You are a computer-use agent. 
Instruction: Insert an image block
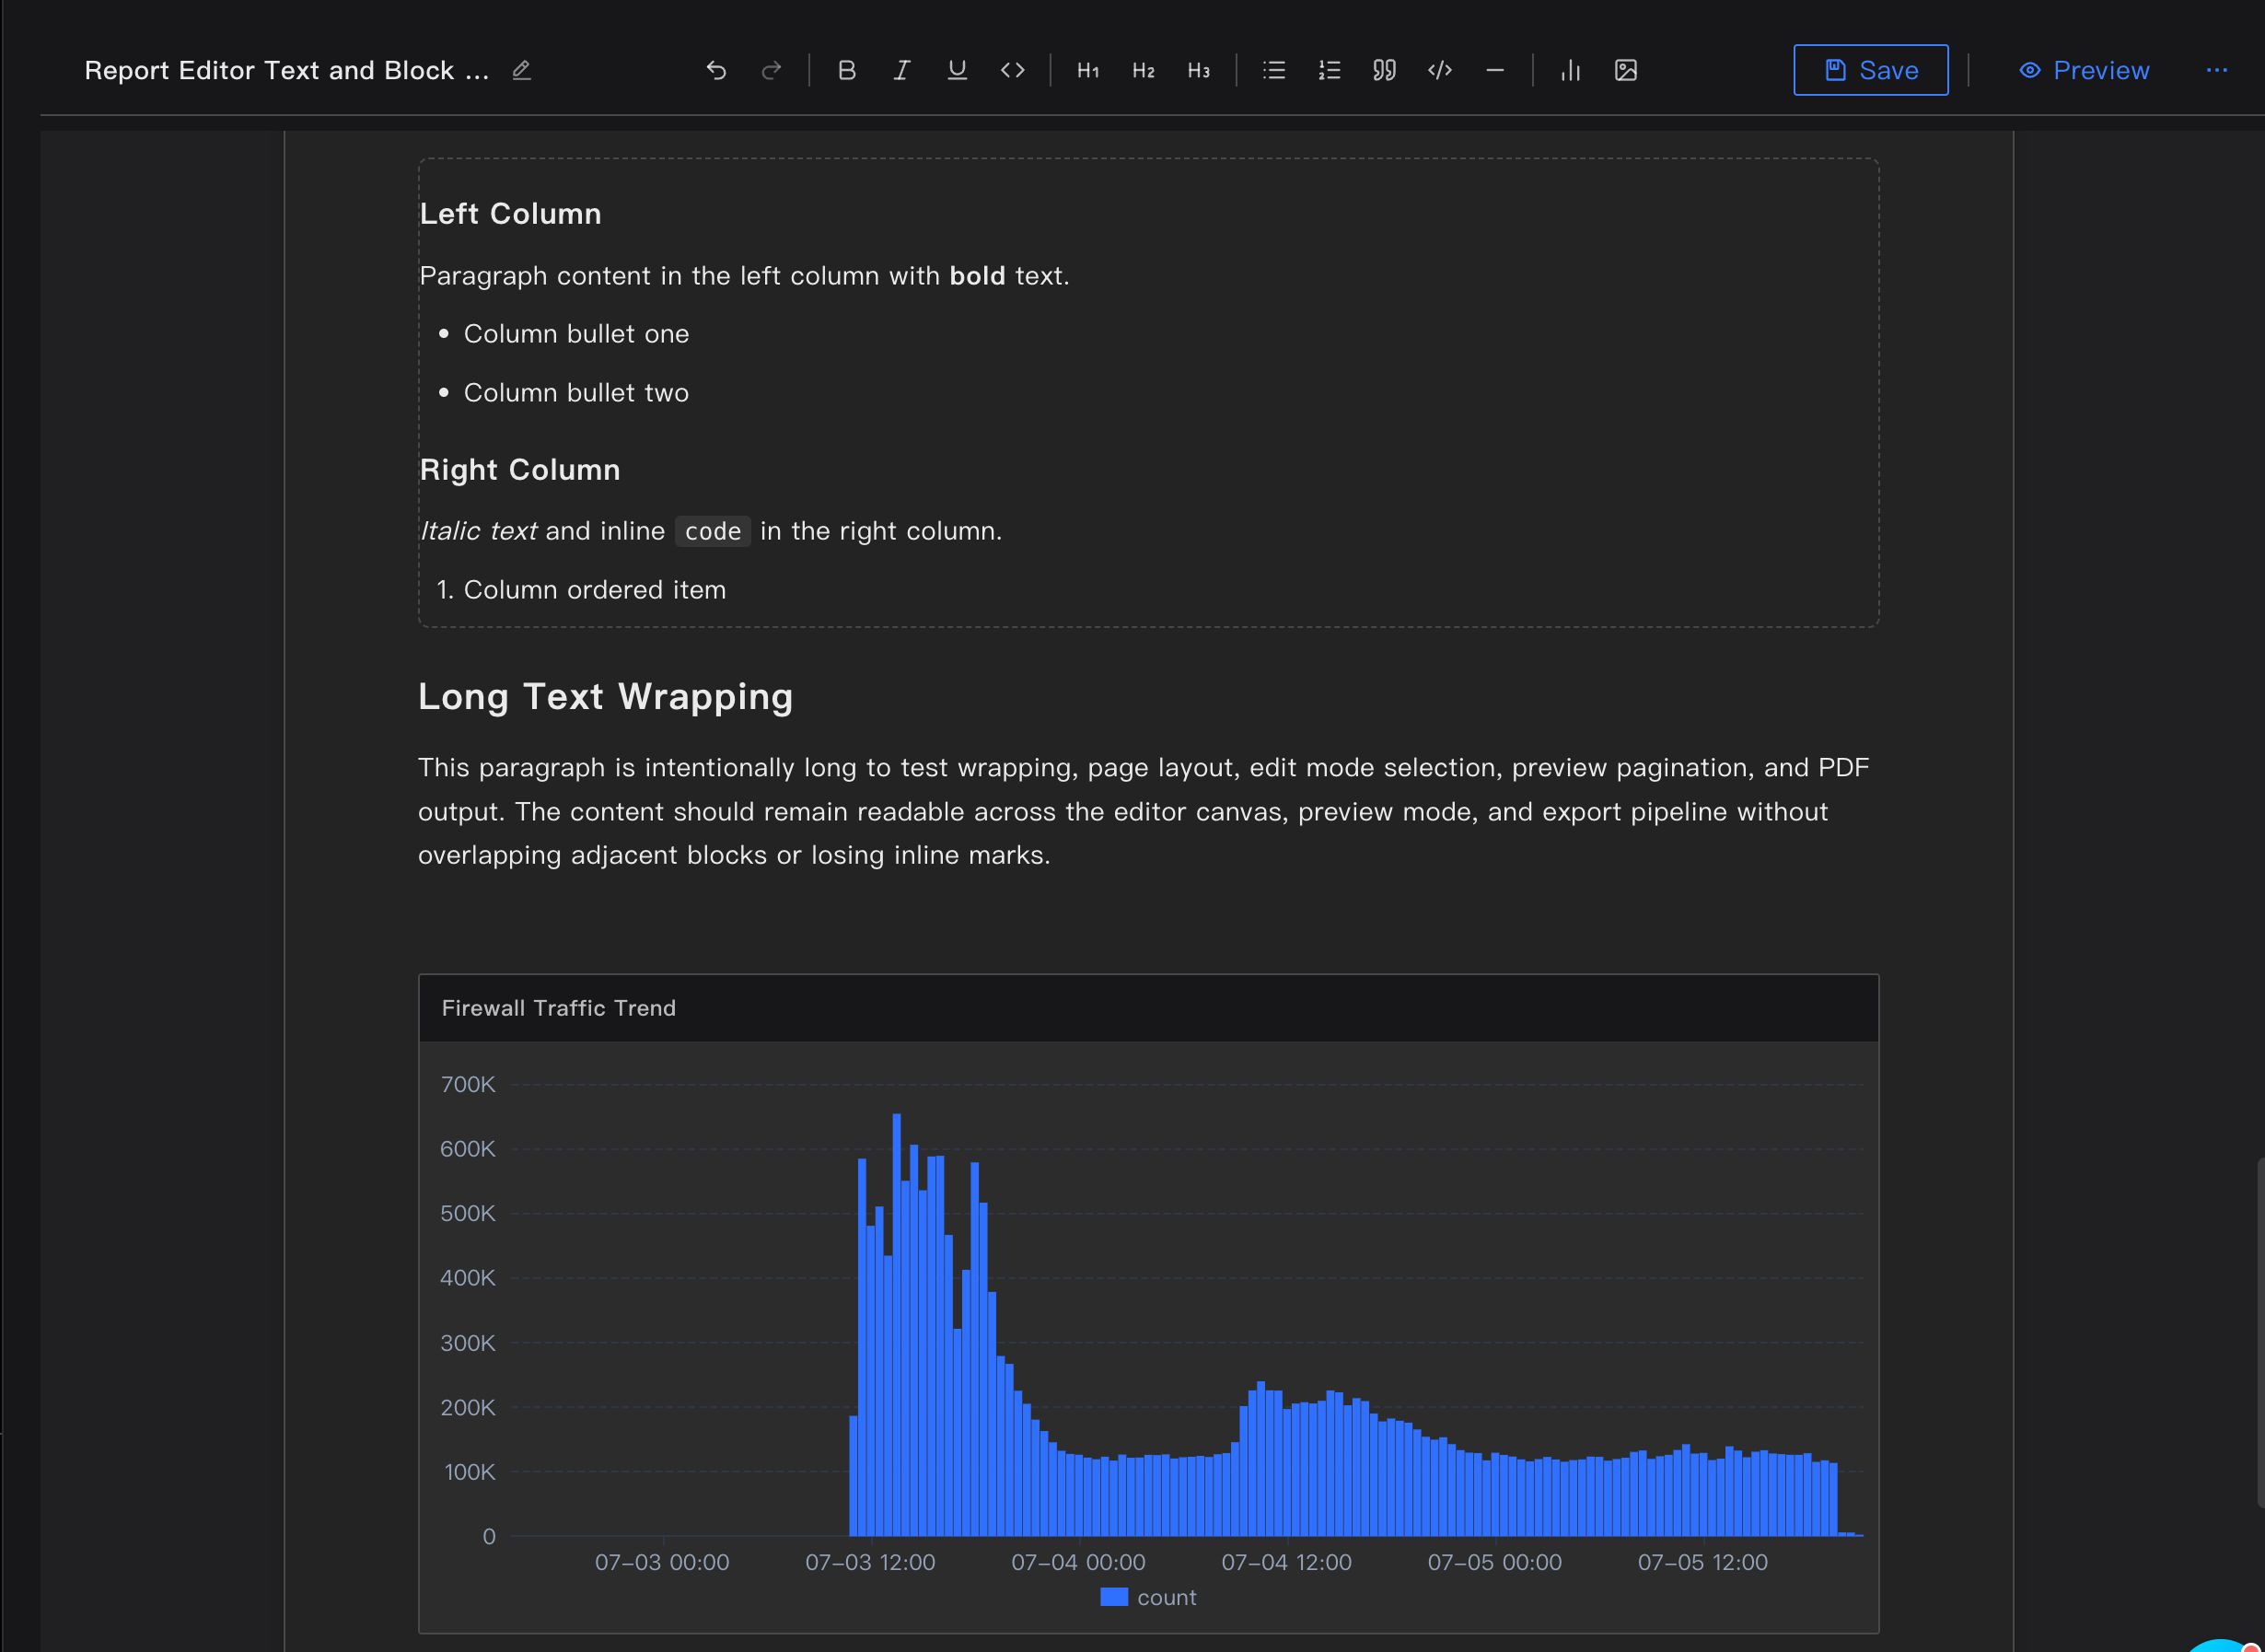[1626, 70]
